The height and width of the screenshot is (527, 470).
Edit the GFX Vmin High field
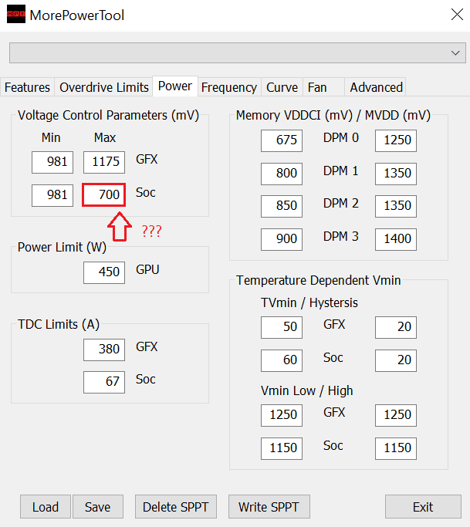(x=396, y=415)
